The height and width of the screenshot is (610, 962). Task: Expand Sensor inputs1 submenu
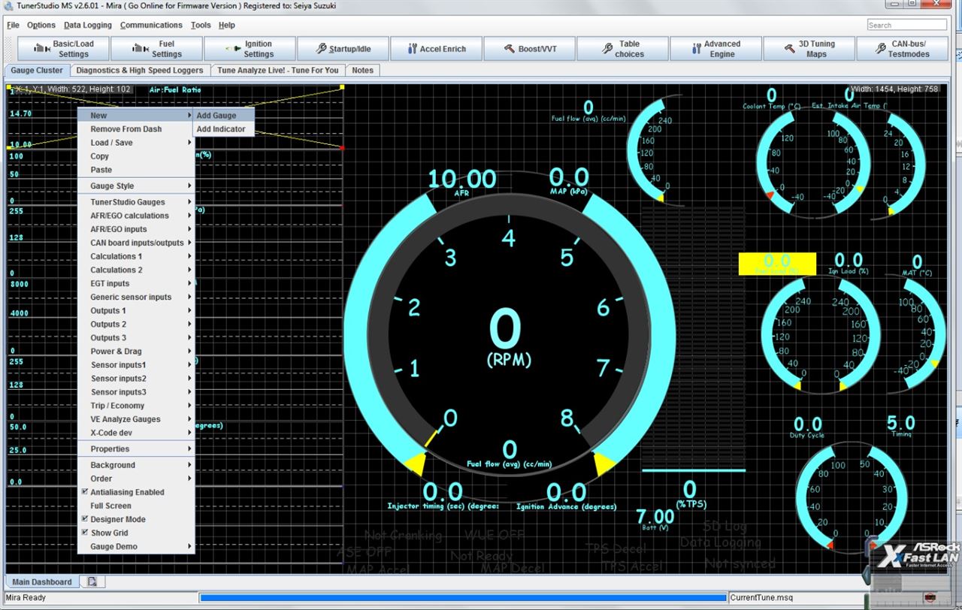click(x=136, y=364)
